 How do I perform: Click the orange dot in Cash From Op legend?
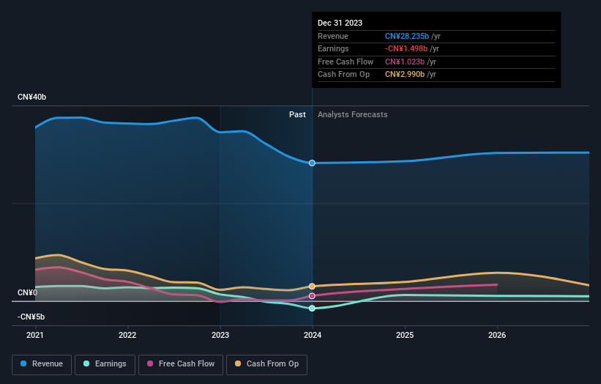(238, 363)
